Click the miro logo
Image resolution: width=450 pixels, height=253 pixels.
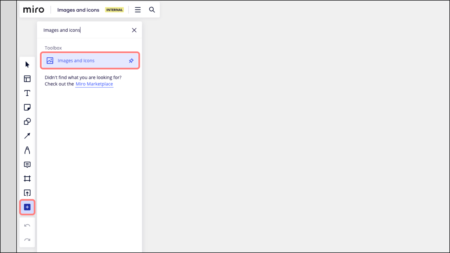click(34, 10)
